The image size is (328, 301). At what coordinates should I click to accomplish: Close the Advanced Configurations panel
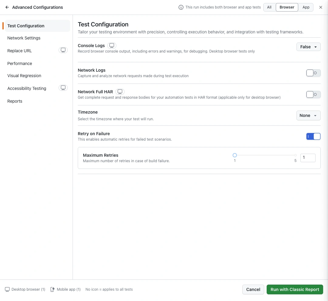(x=321, y=7)
